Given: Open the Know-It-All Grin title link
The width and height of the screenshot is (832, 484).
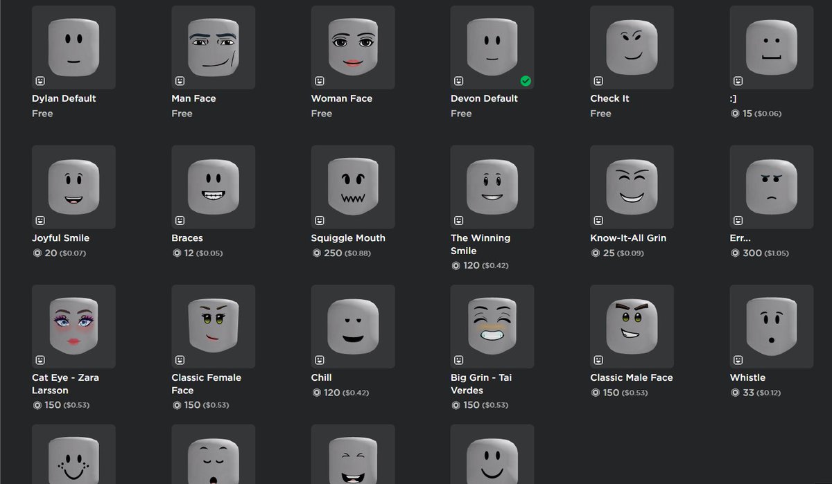Looking at the screenshot, I should (628, 238).
